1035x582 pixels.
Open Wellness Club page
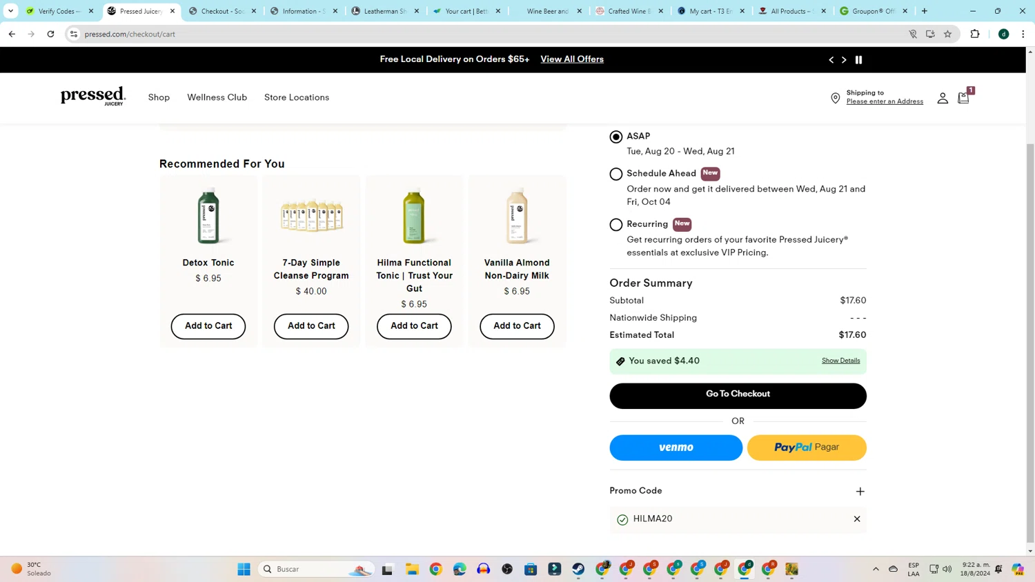(217, 97)
